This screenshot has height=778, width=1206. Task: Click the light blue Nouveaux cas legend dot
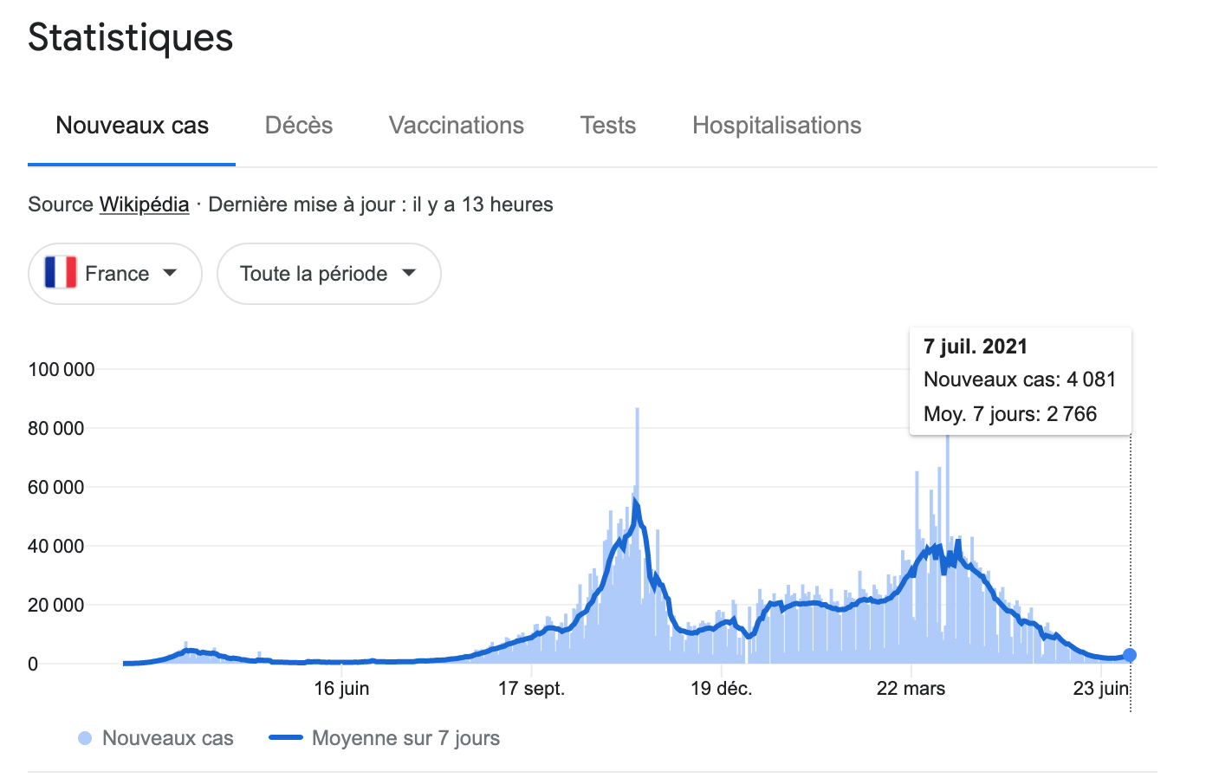pyautogui.click(x=85, y=738)
